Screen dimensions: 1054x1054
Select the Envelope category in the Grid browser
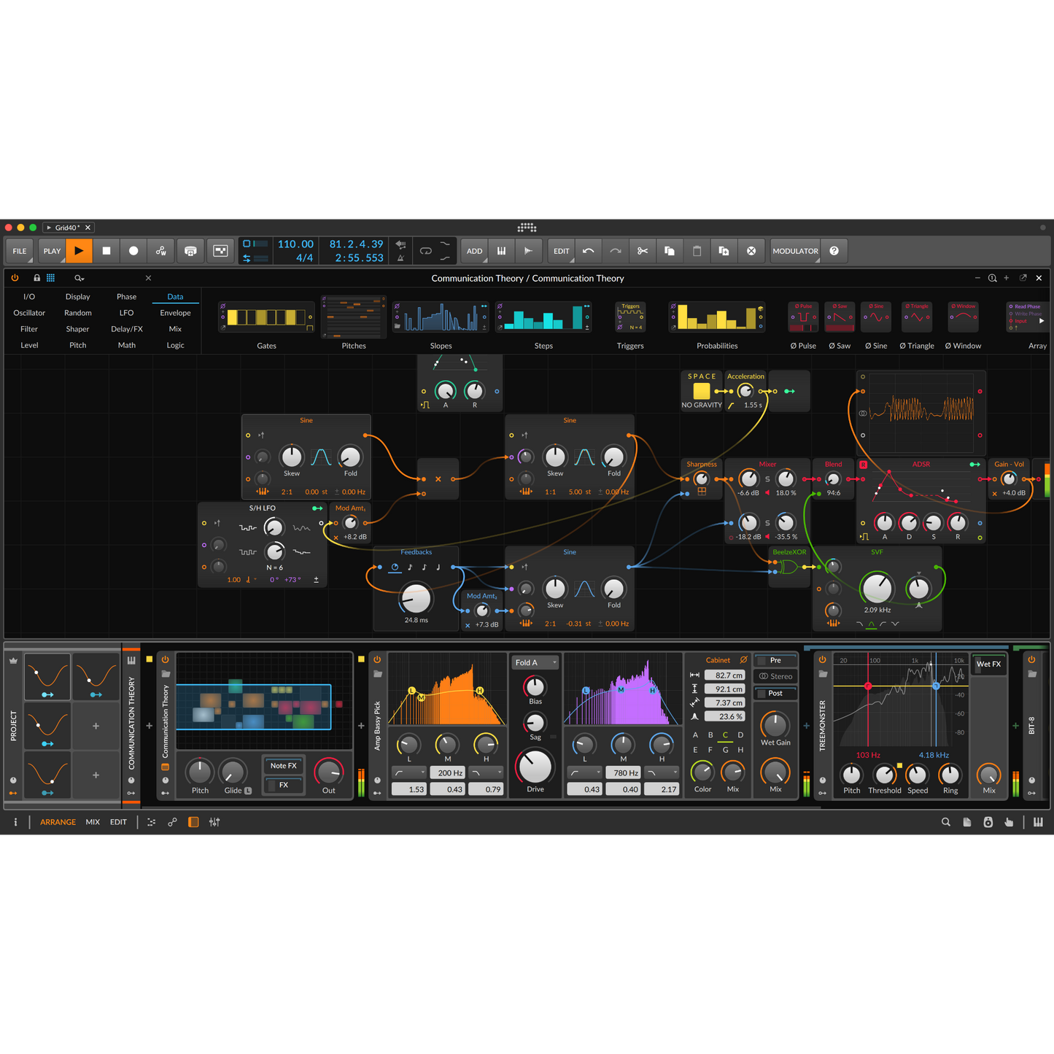[x=175, y=312]
